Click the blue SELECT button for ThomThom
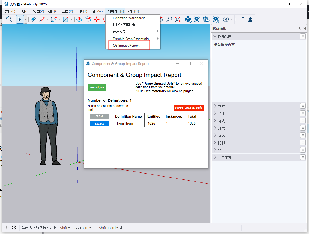Screen dimensions: 309x234 point(100,124)
